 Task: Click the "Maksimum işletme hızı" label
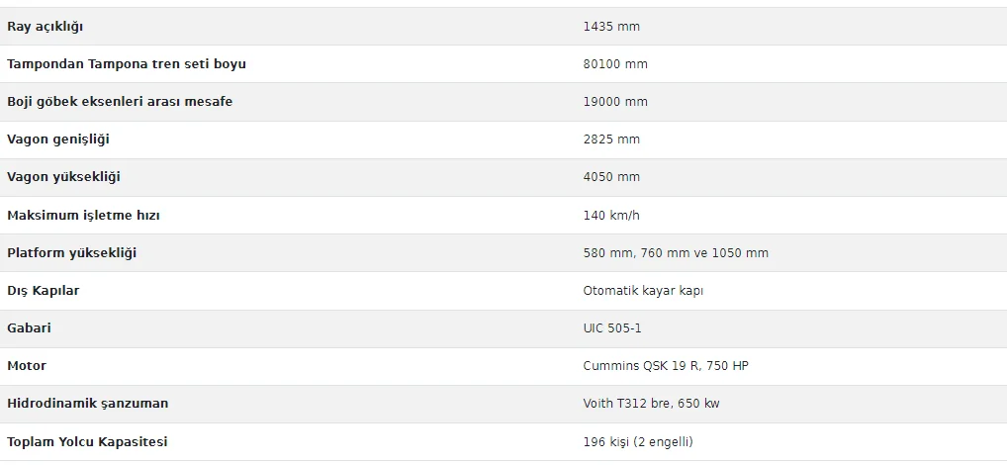[x=83, y=216]
